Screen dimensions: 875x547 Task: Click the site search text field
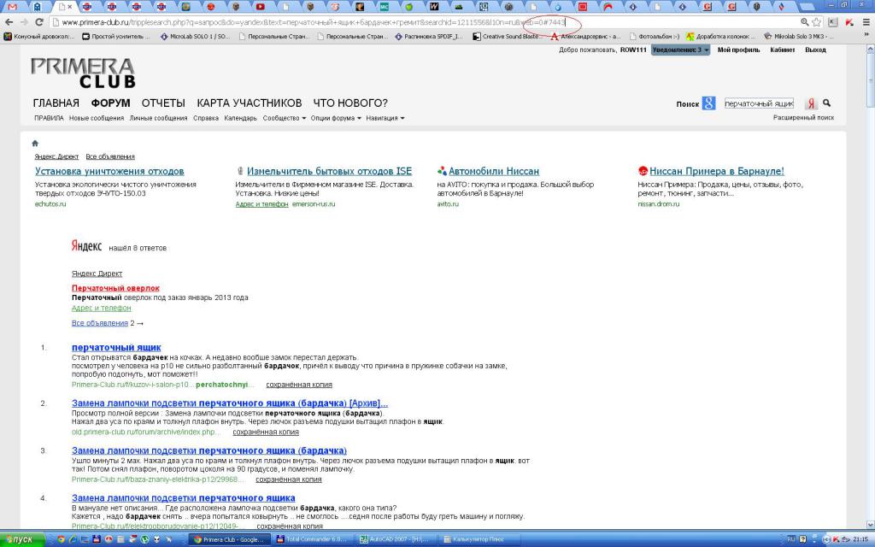pyautogui.click(x=759, y=103)
